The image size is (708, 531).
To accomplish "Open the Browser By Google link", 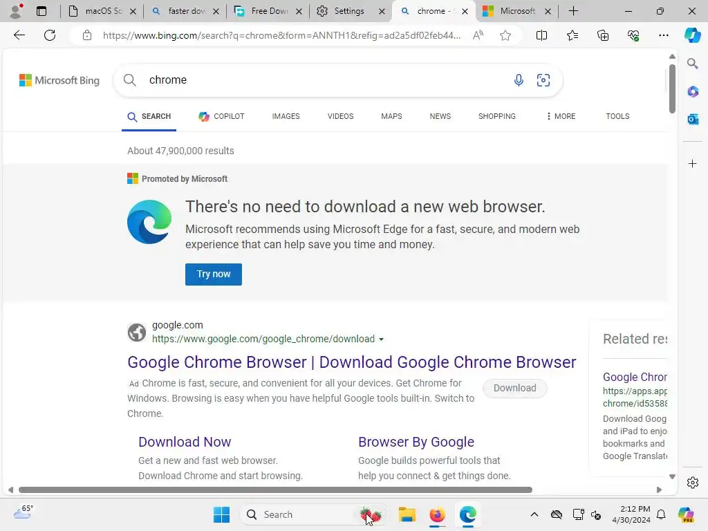I will click(416, 442).
